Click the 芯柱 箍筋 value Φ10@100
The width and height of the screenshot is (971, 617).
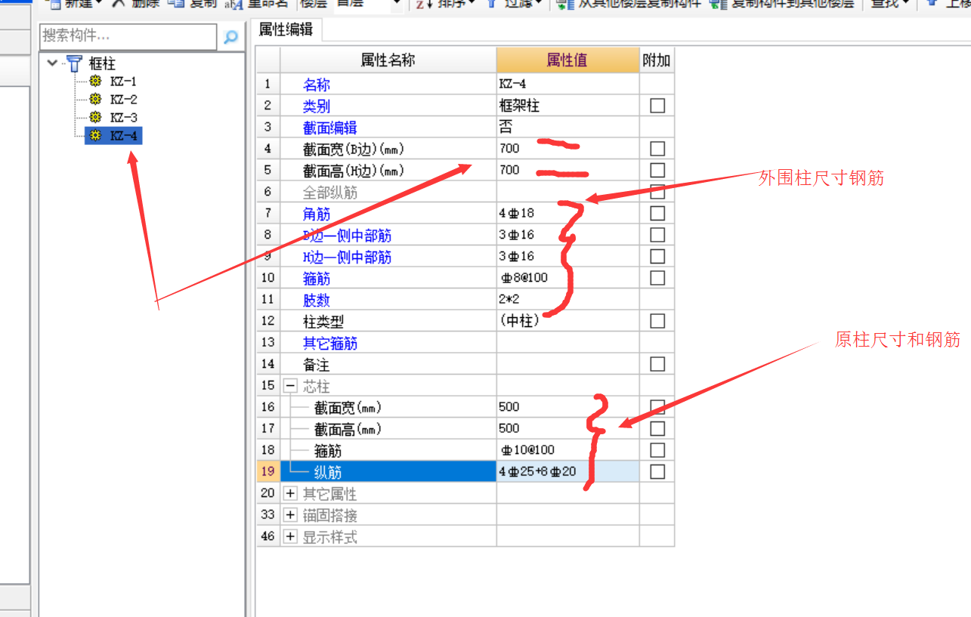click(567, 450)
